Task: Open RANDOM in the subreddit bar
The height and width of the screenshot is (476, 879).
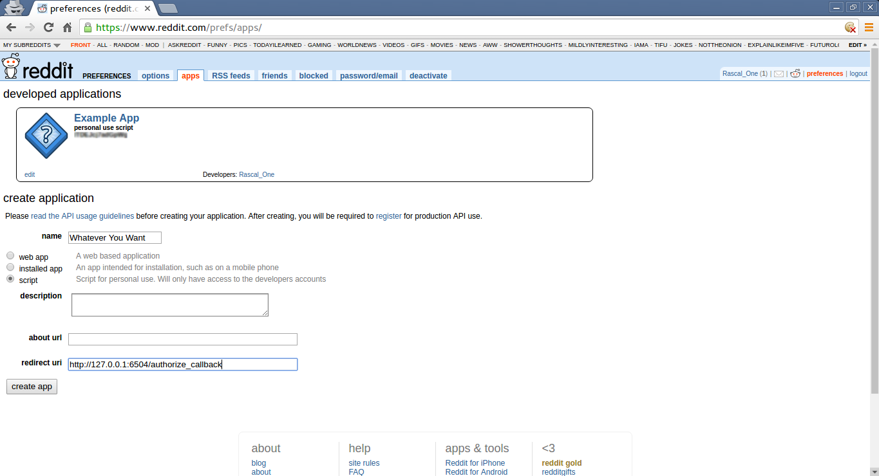Action: coord(126,45)
